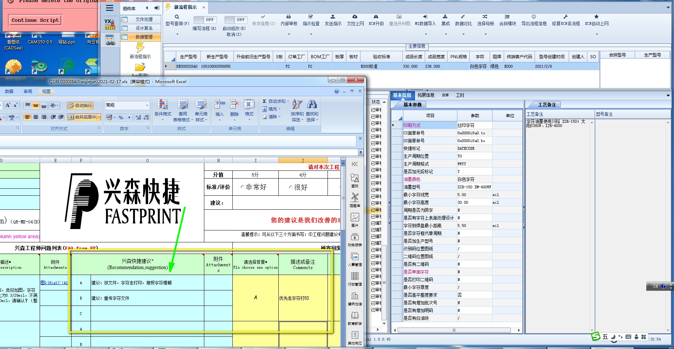Click Excel 单元格样式 icon

click(201, 105)
